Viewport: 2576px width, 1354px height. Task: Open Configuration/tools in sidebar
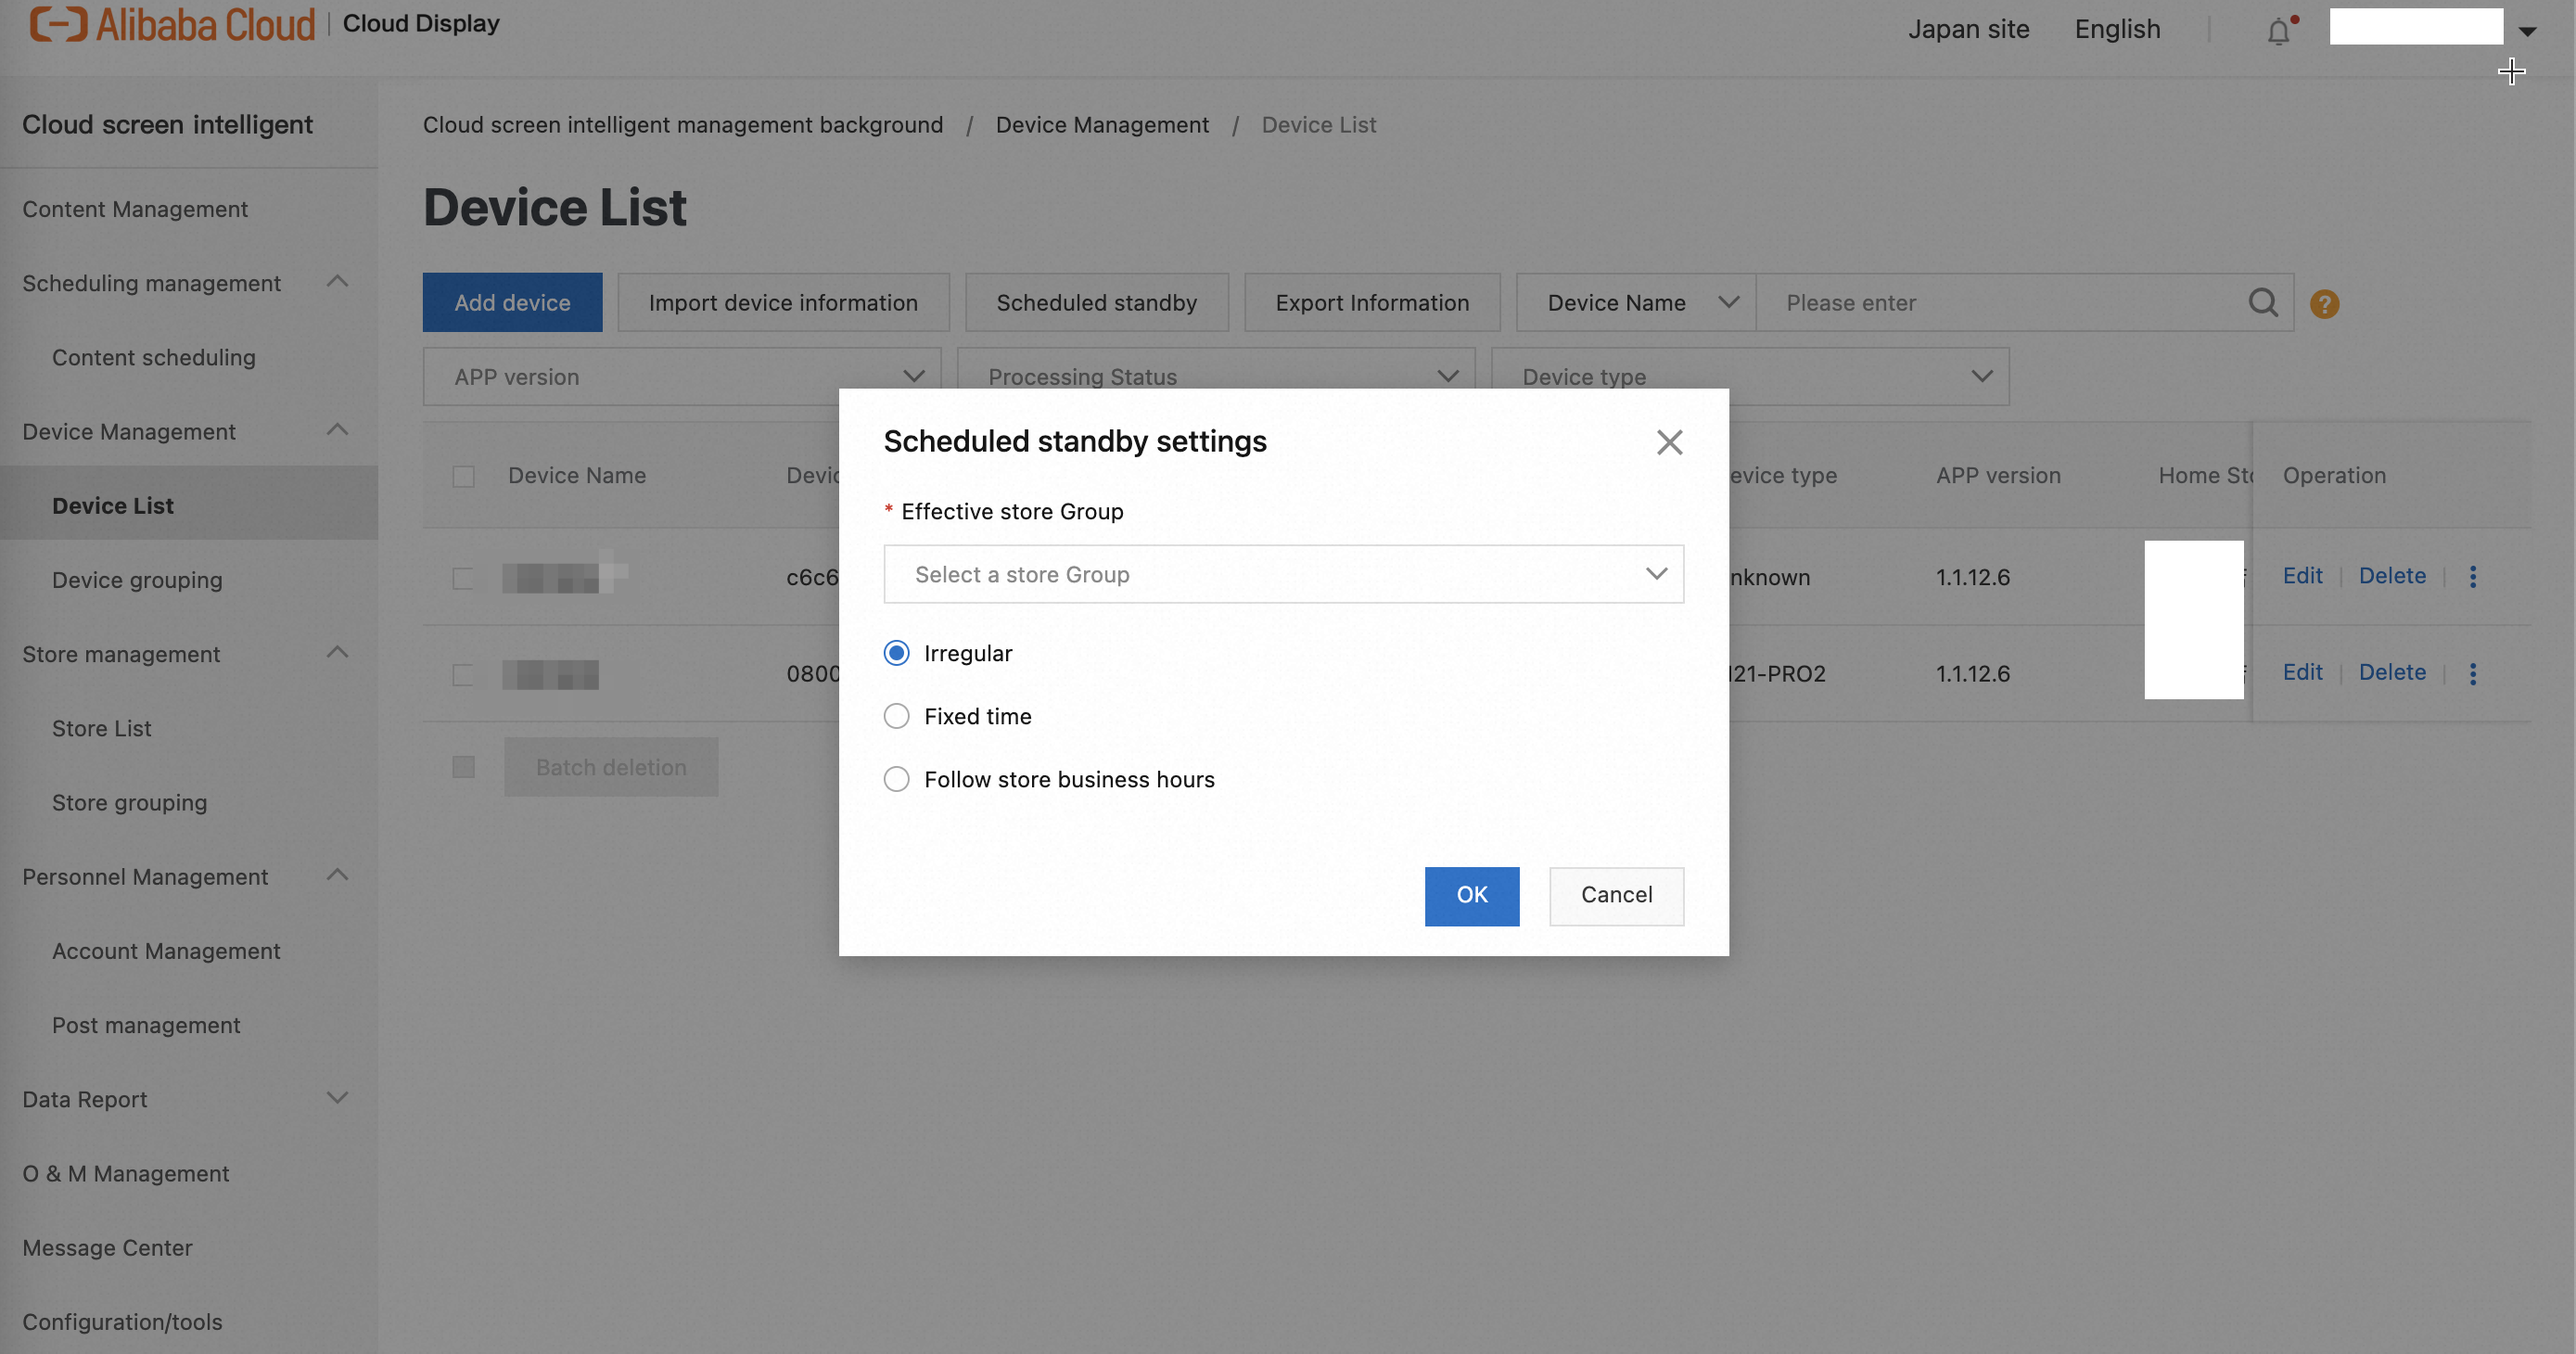coord(122,1322)
